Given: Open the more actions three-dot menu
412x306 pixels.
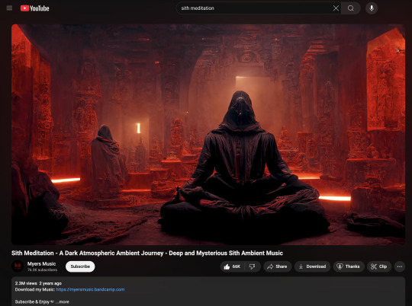Looking at the screenshot, I should pyautogui.click(x=400, y=266).
